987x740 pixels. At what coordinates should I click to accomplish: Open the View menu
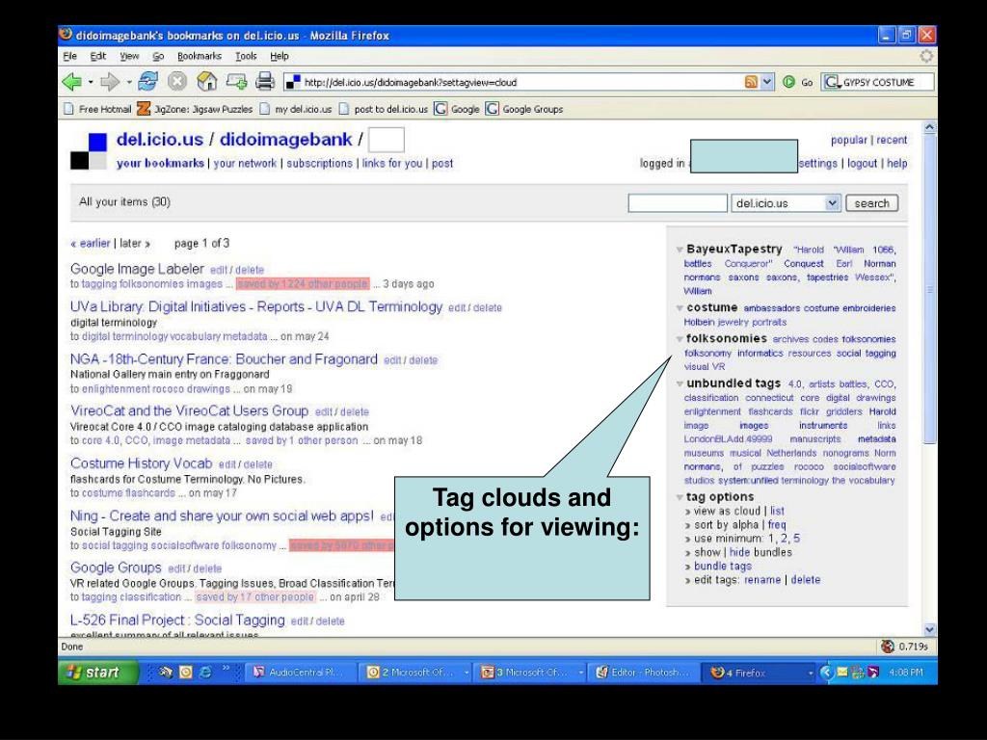[129, 56]
